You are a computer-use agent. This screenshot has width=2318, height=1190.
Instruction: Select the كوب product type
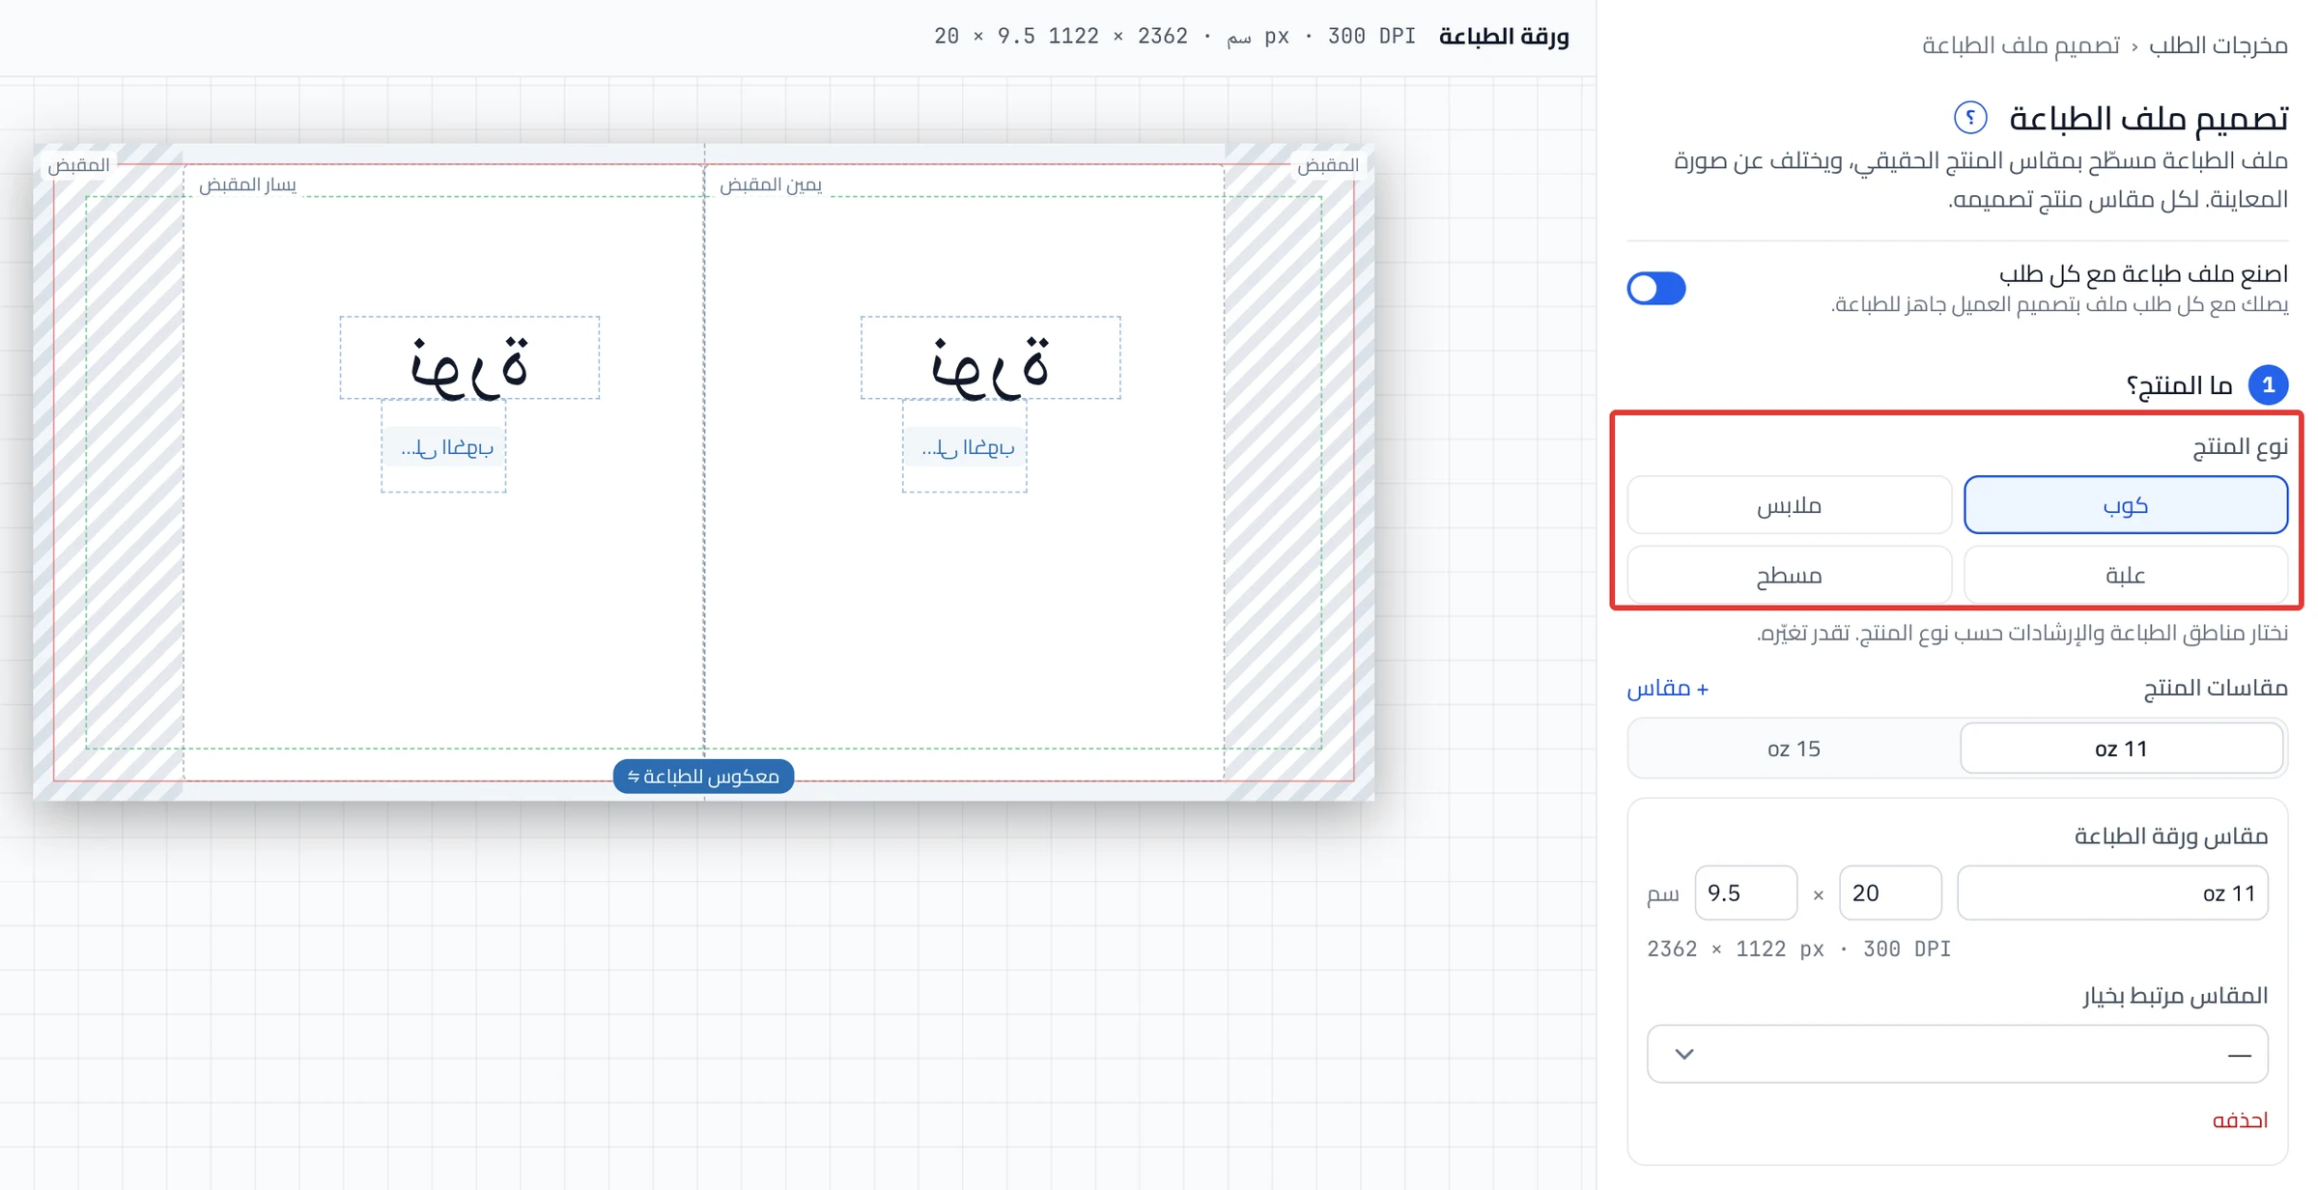pos(2125,504)
